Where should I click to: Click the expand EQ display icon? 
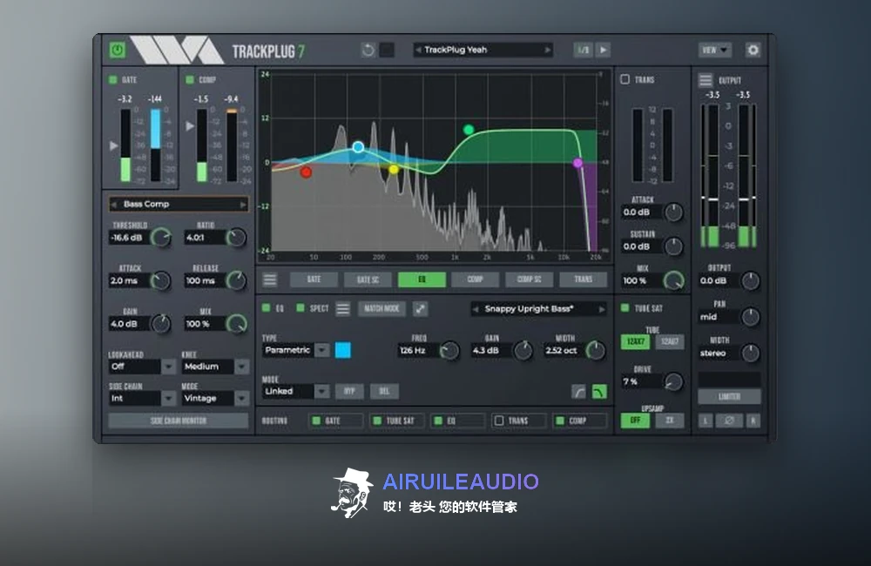pos(421,309)
